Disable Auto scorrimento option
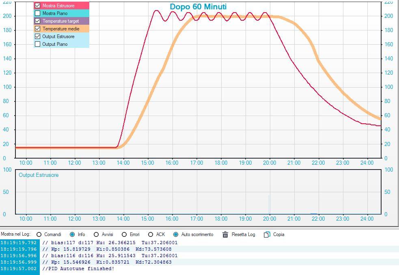The width and height of the screenshot is (399, 275). coord(176,234)
